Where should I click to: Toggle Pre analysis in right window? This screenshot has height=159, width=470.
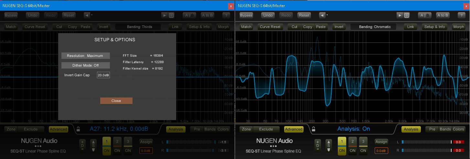[432, 129]
